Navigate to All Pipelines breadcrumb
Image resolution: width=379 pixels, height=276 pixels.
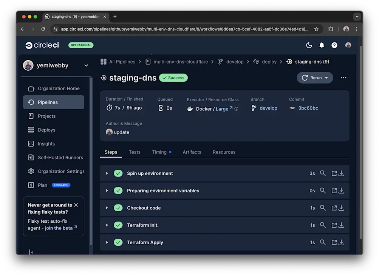(x=121, y=61)
